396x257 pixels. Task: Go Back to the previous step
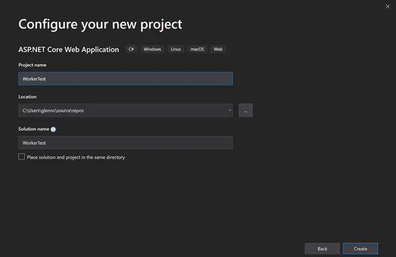pos(322,249)
